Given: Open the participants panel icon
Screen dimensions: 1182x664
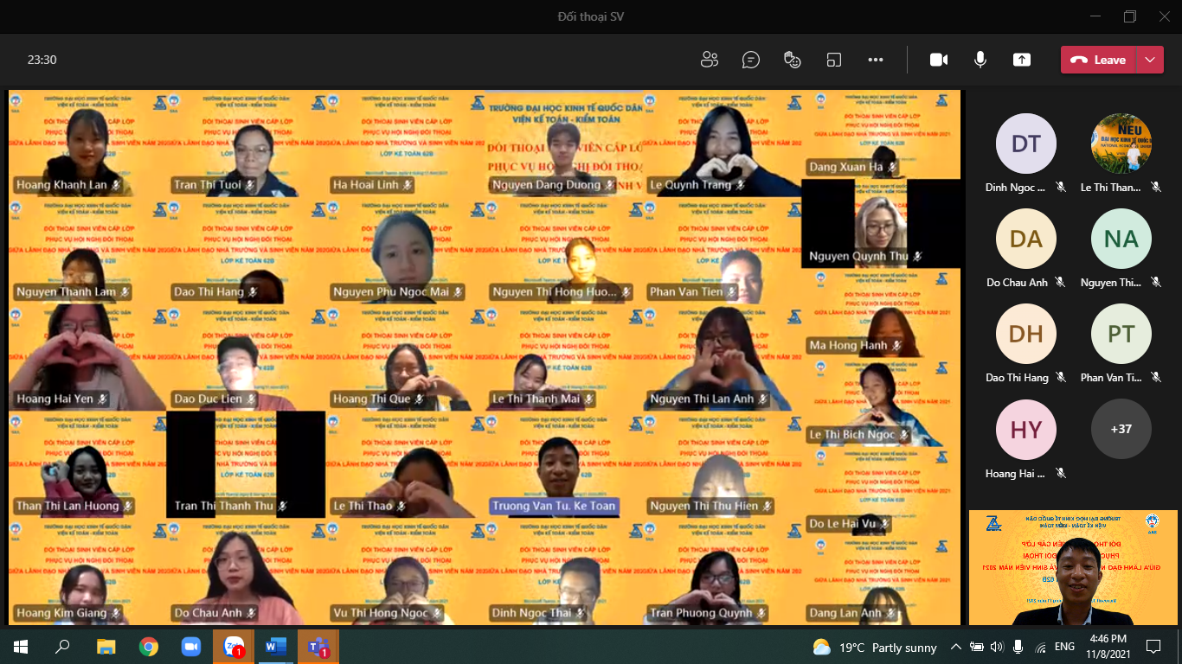Looking at the screenshot, I should 710,60.
